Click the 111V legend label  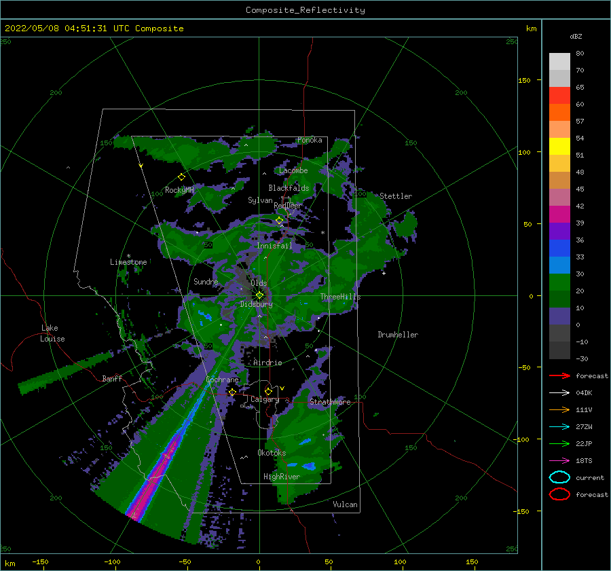click(584, 409)
